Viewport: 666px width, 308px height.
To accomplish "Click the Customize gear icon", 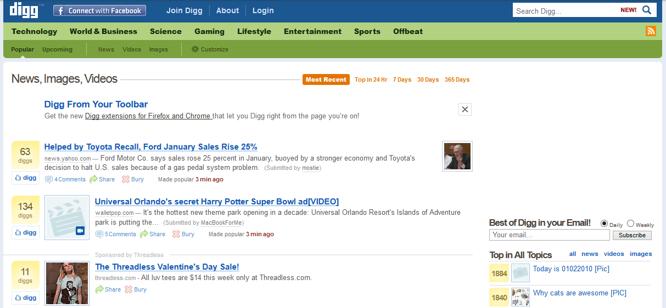I will (195, 49).
